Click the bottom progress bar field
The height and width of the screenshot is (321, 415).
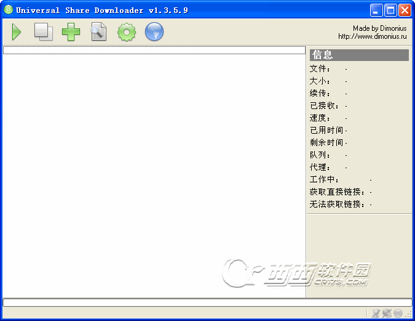click(x=207, y=303)
